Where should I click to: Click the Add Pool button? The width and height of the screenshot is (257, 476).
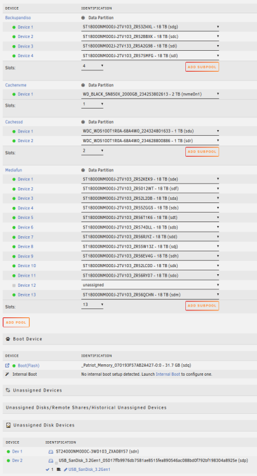click(x=16, y=322)
